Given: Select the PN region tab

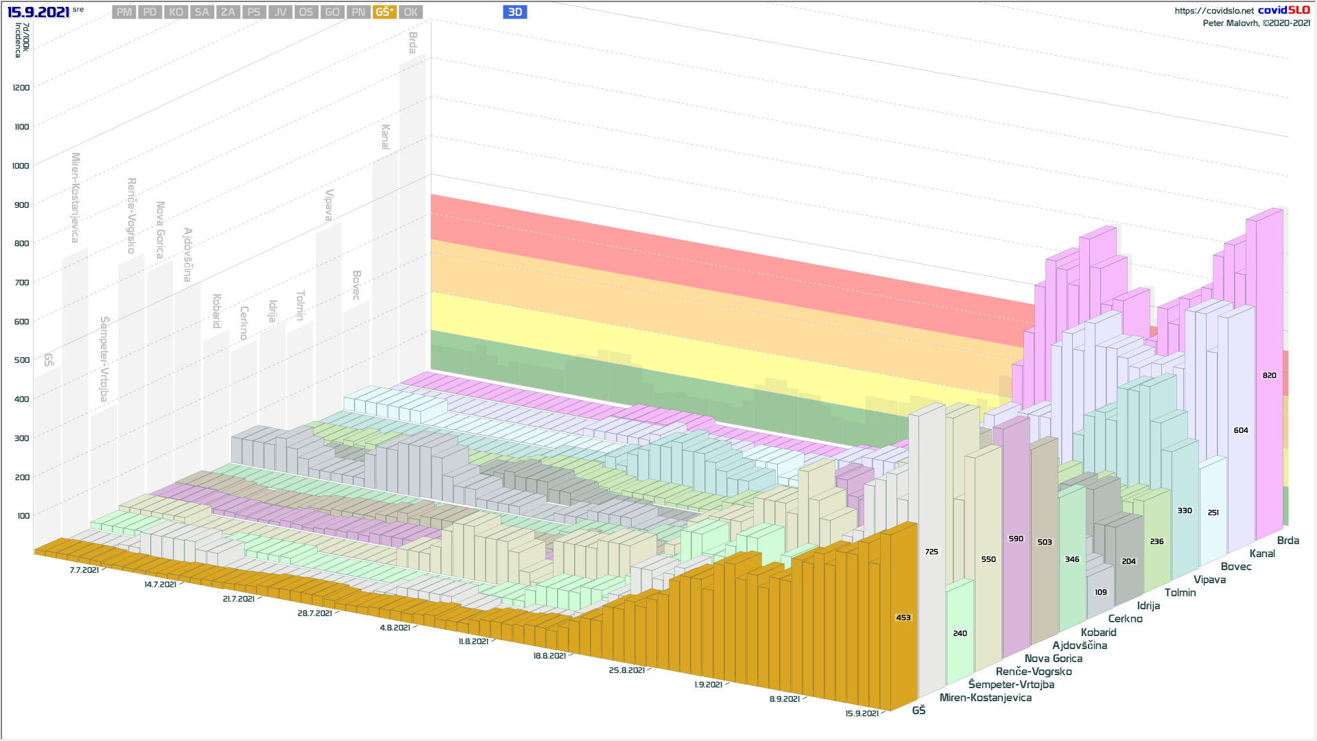Looking at the screenshot, I should [x=358, y=12].
